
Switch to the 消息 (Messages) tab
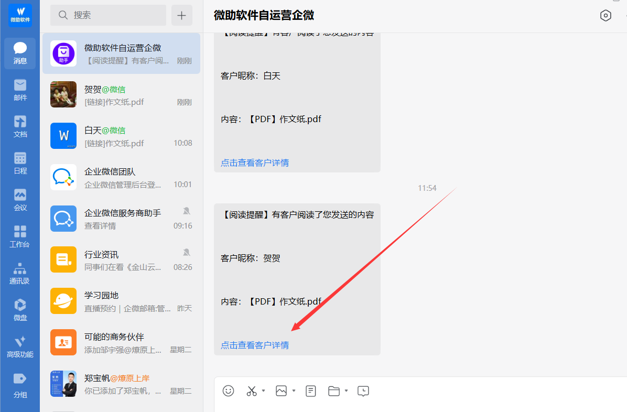(x=20, y=53)
